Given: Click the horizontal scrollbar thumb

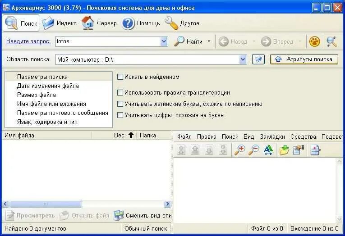Looking at the screenshot, I should point(46,204).
